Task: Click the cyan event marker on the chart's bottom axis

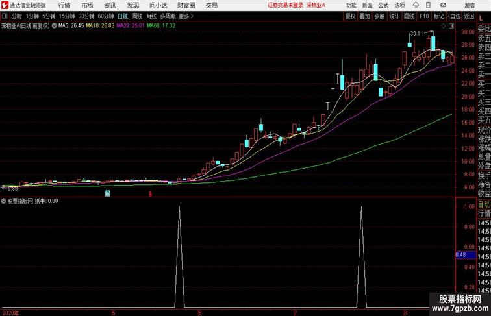Action: (107, 193)
